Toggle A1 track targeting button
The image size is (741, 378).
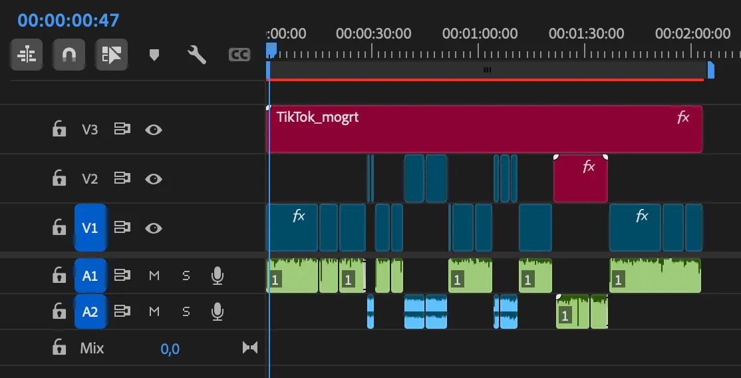tap(90, 276)
